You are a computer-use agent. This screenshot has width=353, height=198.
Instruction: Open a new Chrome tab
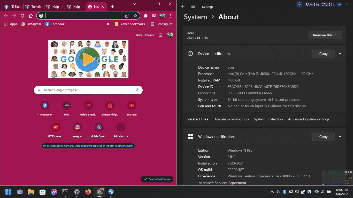click(x=112, y=7)
